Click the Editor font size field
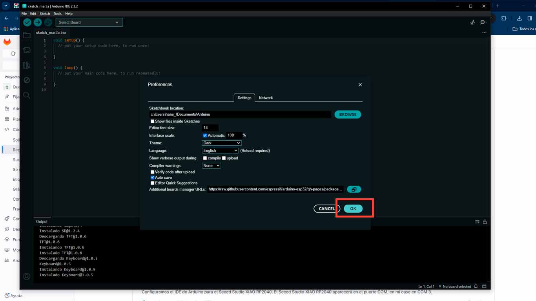The width and height of the screenshot is (536, 301). (210, 128)
